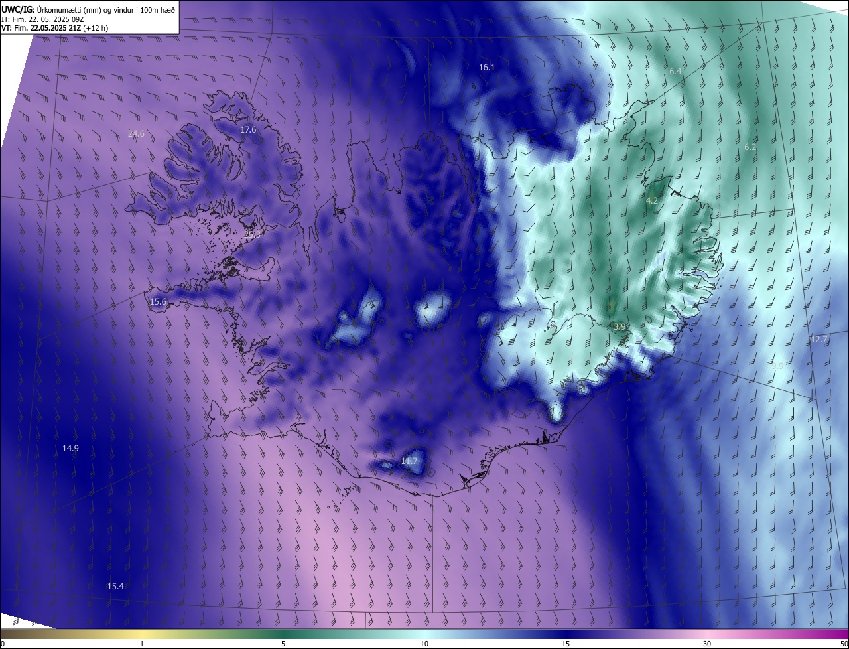849x649 pixels.
Task: Click the 9.9 value label
Action: click(777, 366)
